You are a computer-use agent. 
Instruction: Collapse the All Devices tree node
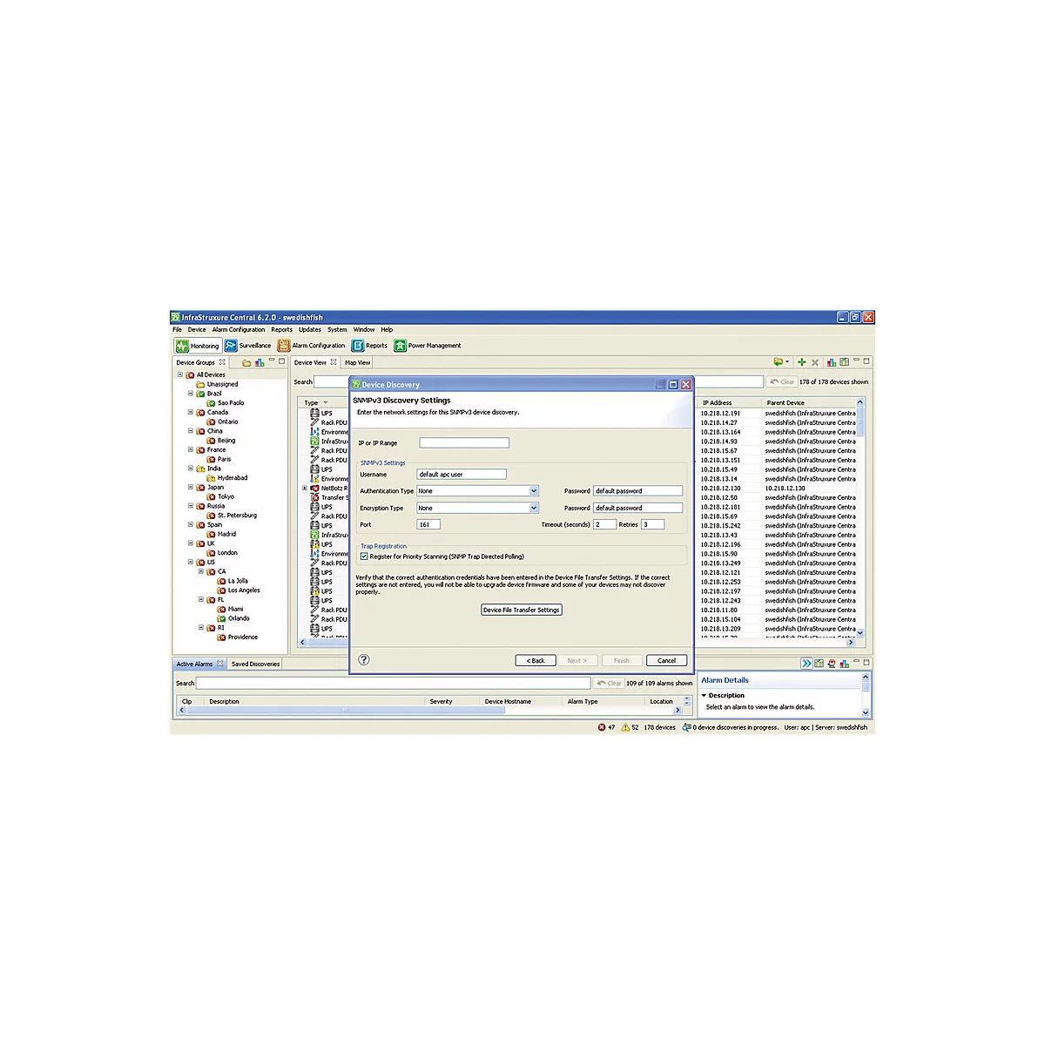[180, 374]
